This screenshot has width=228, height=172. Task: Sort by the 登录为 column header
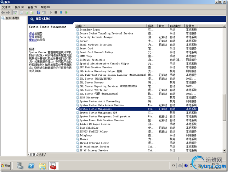click(192, 26)
